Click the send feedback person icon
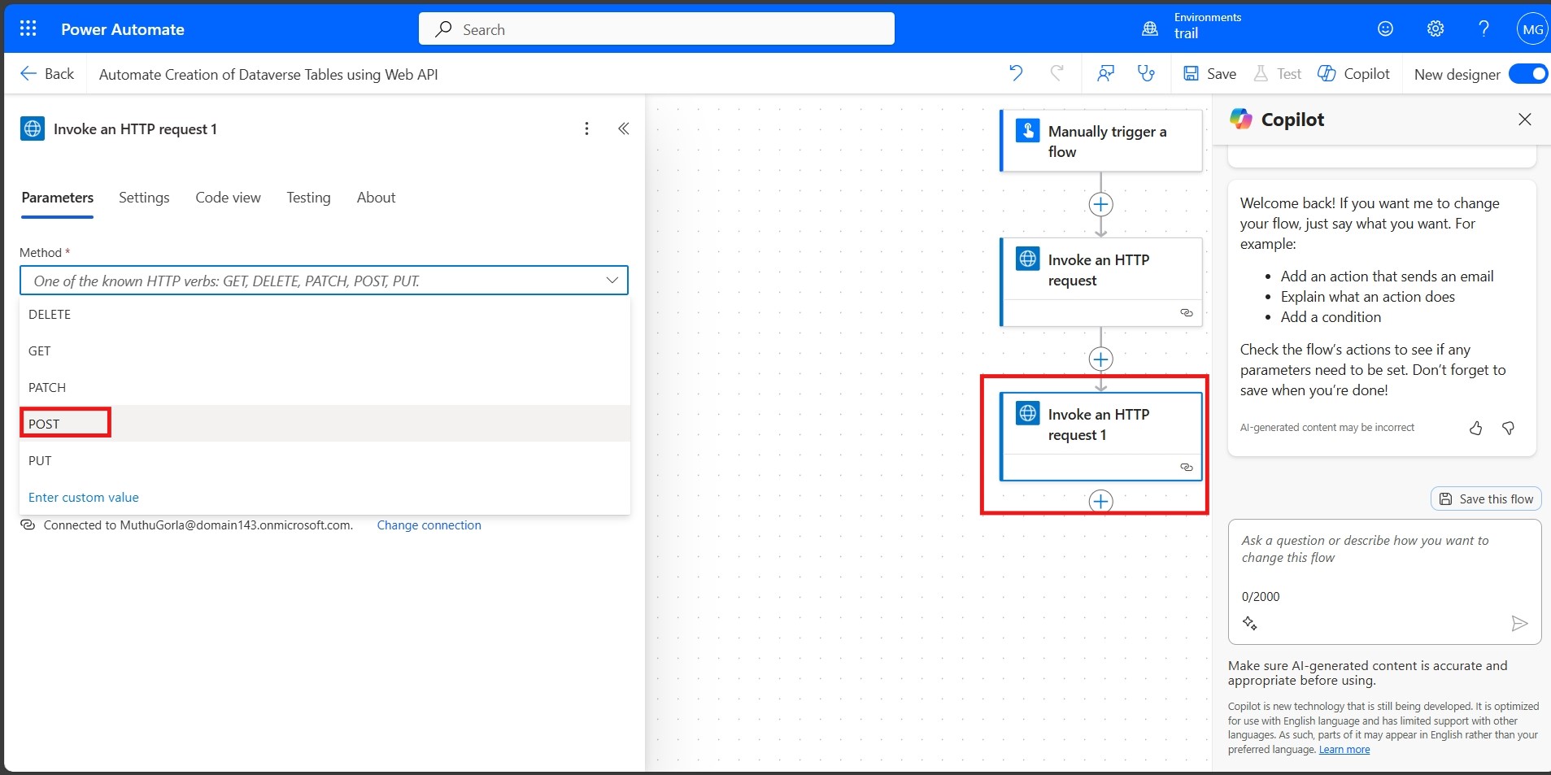Screen dimensions: 1551x775 (x=1105, y=74)
